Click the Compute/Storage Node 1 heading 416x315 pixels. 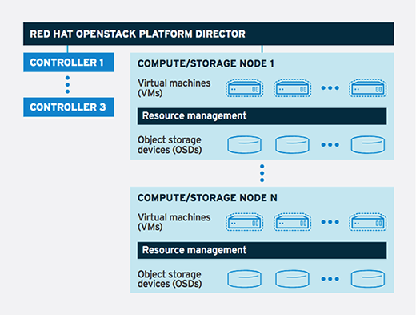coord(206,63)
